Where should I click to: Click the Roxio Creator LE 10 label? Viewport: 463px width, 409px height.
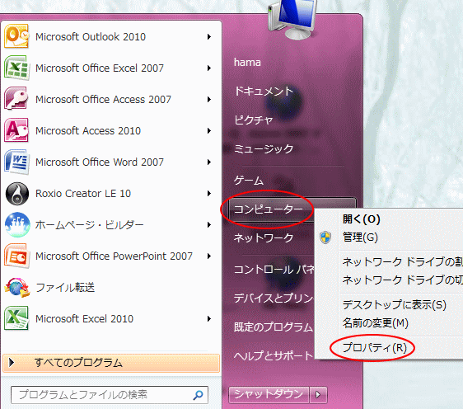(83, 194)
